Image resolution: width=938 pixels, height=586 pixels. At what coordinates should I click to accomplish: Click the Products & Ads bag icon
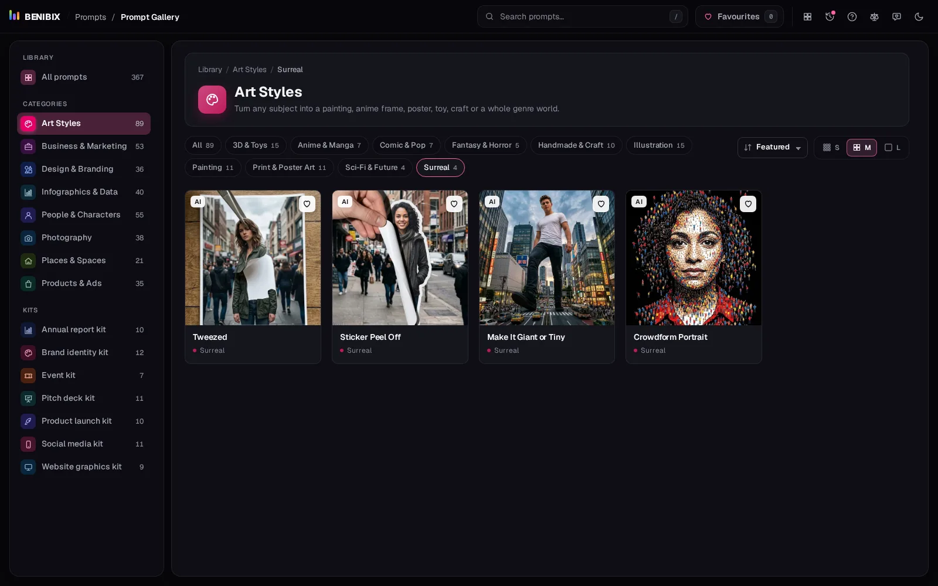point(28,284)
